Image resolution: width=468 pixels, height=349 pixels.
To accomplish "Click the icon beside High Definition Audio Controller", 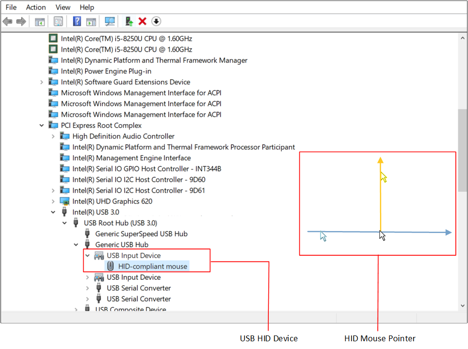I will (65, 136).
